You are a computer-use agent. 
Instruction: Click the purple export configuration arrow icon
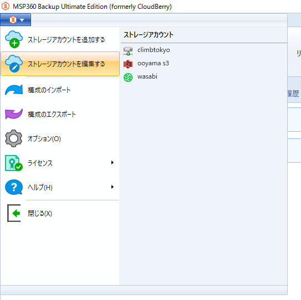(14, 114)
